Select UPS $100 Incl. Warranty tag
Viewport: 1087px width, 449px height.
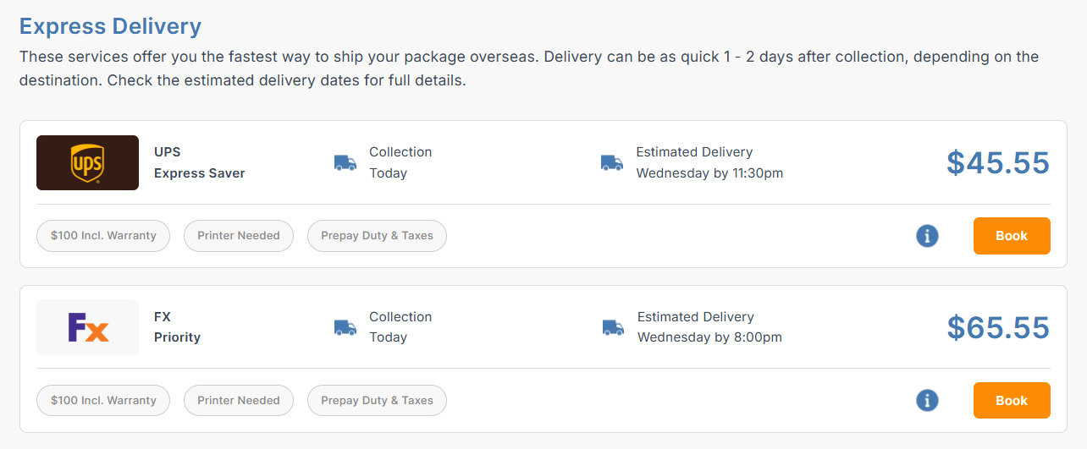(x=103, y=236)
